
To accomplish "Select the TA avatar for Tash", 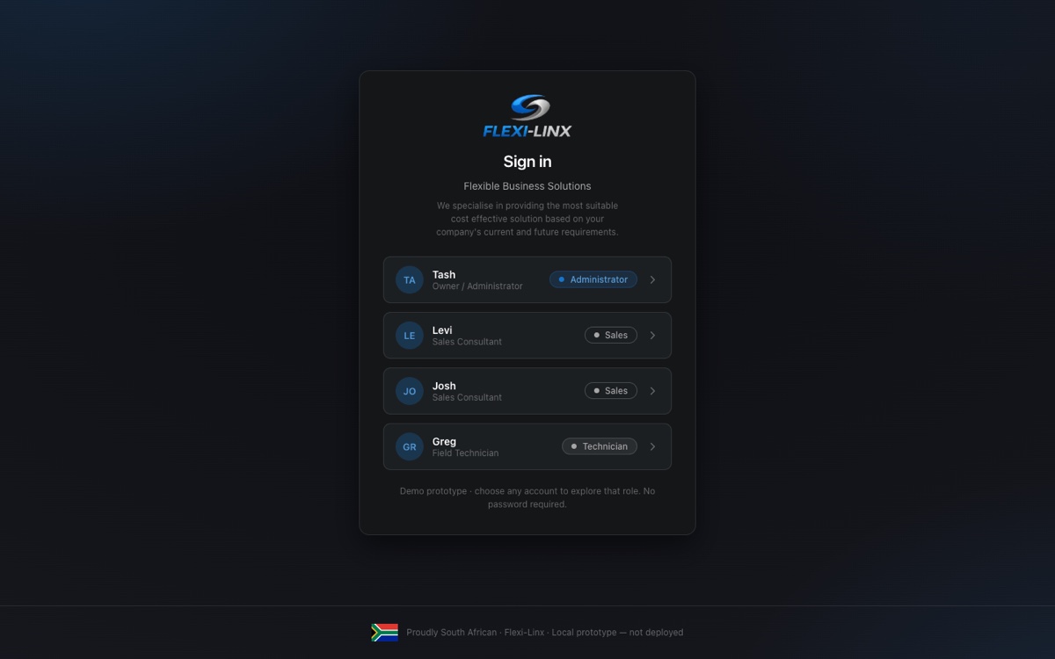I will click(x=410, y=279).
